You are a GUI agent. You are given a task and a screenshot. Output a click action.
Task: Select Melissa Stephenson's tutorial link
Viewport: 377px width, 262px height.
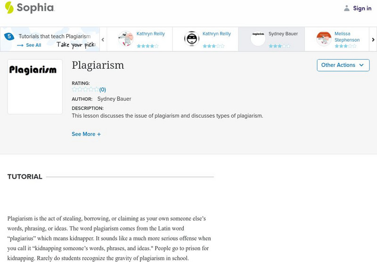pyautogui.click(x=347, y=37)
